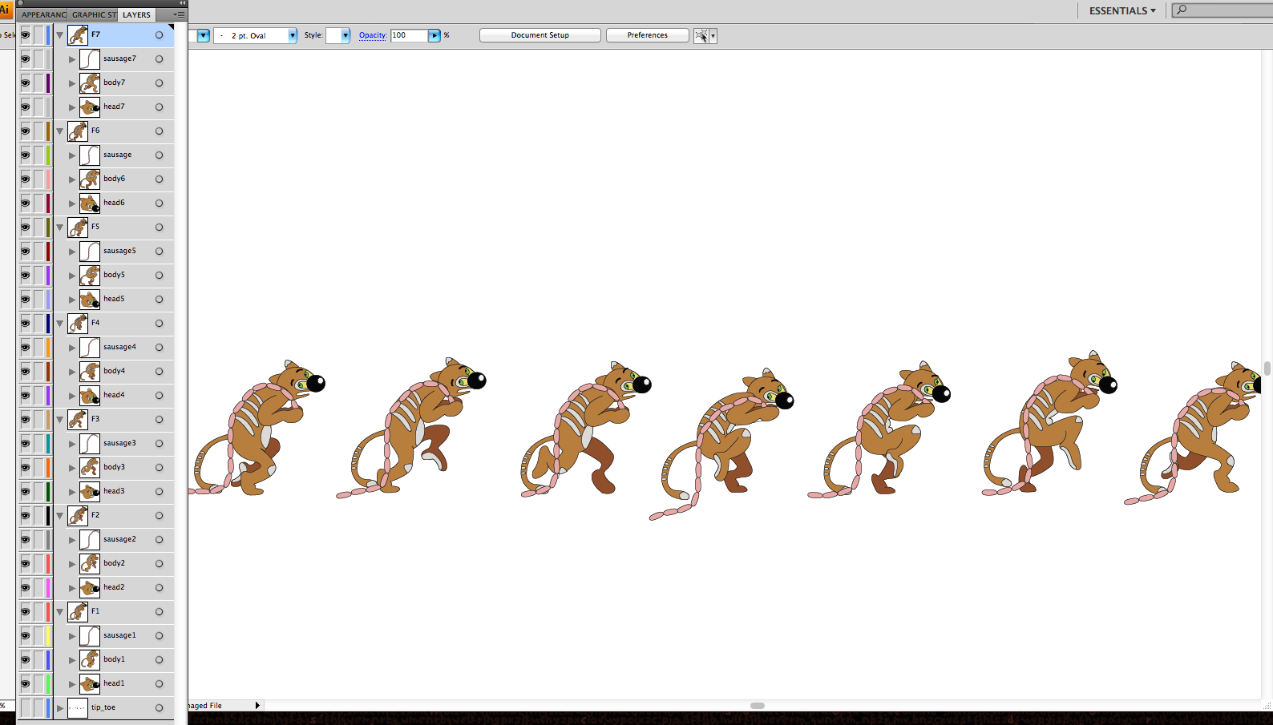Target the F4 layer circle icon

(x=160, y=324)
